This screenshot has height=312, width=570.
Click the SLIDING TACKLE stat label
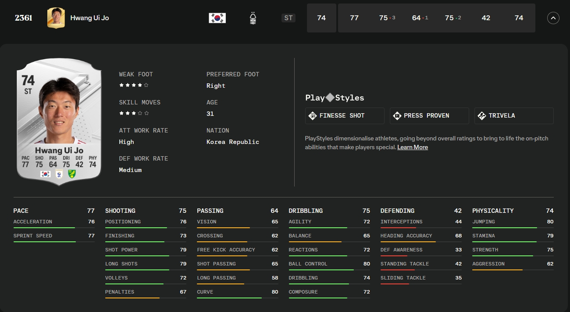(x=403, y=278)
